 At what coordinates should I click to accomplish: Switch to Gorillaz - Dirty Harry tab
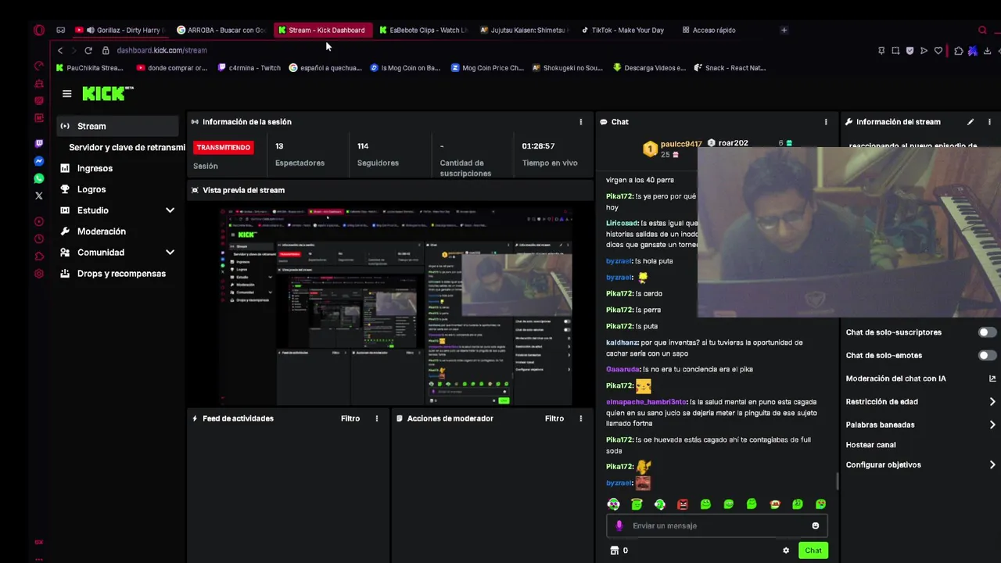[121, 30]
